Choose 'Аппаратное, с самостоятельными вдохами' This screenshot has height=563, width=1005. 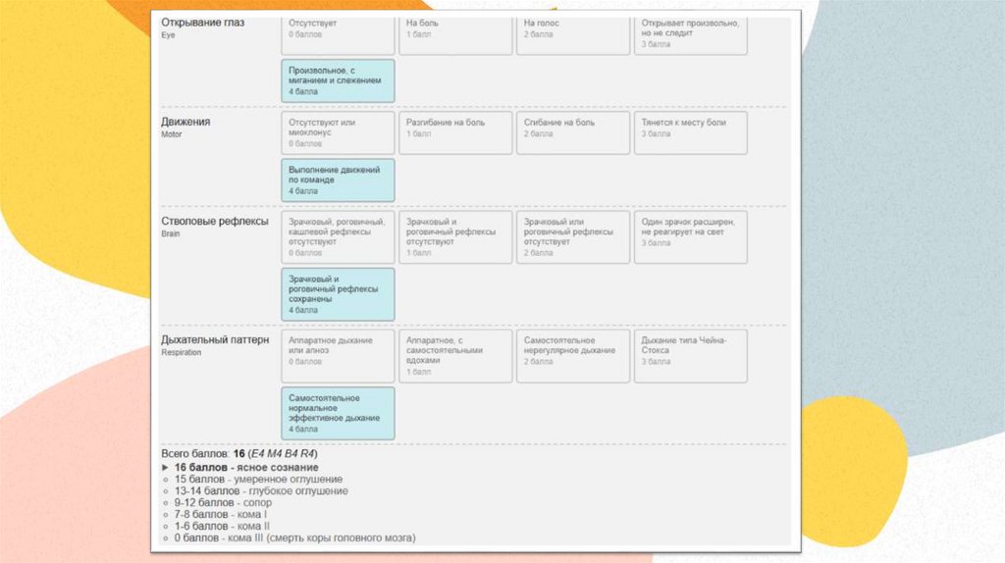tap(455, 356)
